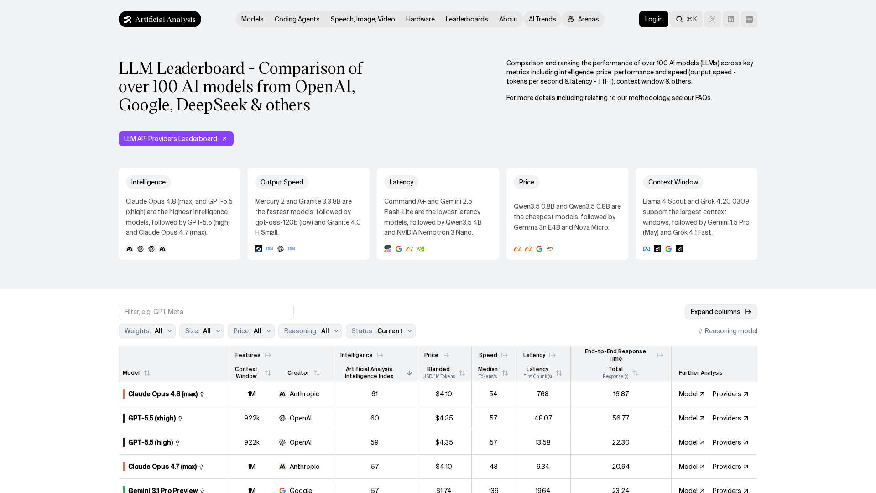This screenshot has height=493, width=876.
Task: Open Model link for GPT-5.5 (high)
Action: [692, 442]
